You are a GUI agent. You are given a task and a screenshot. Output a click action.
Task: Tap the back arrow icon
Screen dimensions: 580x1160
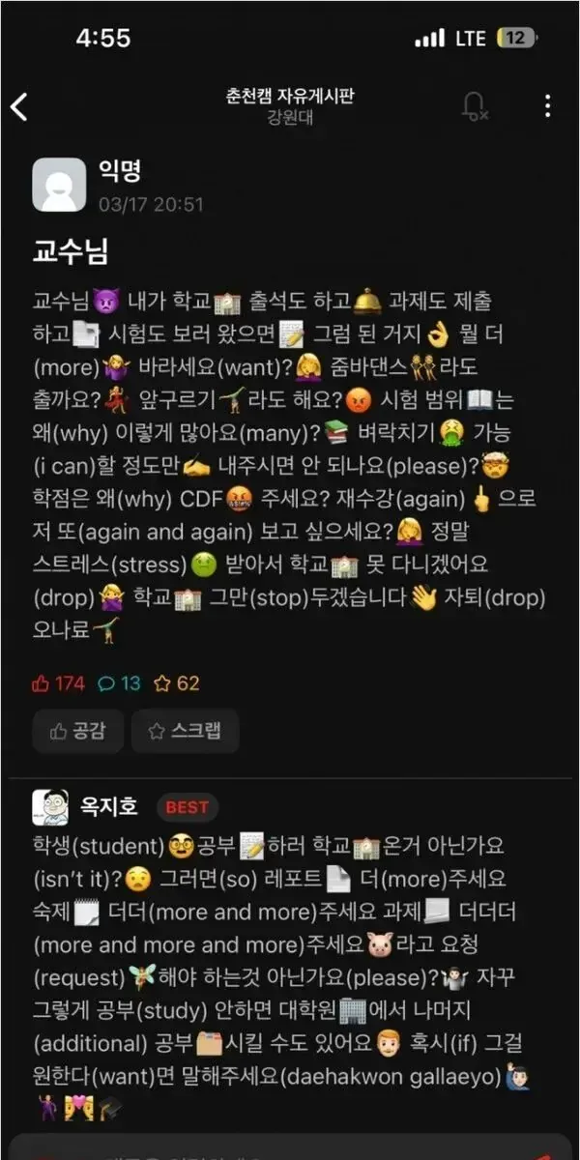point(19,106)
